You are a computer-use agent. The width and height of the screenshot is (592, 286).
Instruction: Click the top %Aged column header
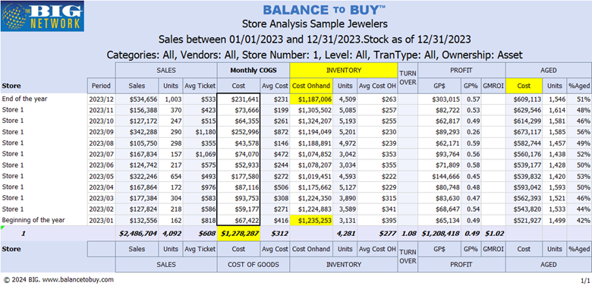point(579,86)
